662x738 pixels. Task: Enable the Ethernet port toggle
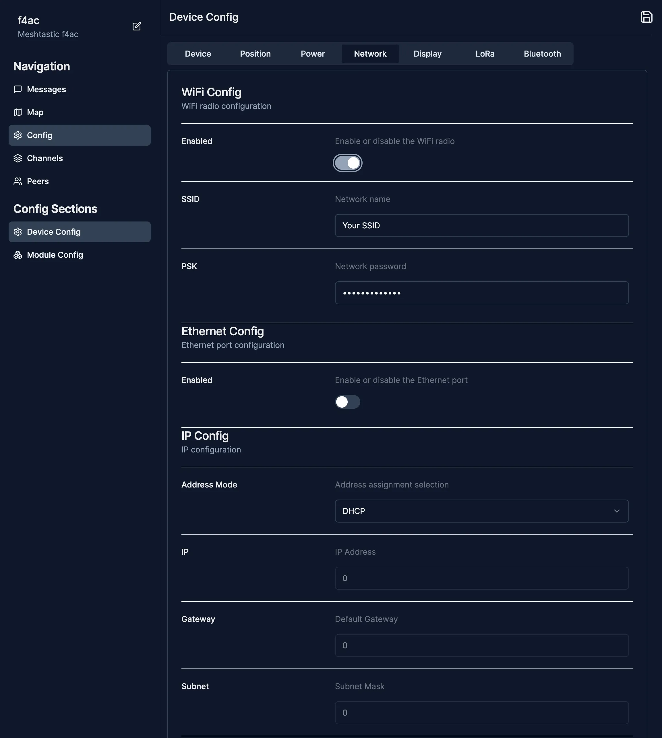[347, 402]
